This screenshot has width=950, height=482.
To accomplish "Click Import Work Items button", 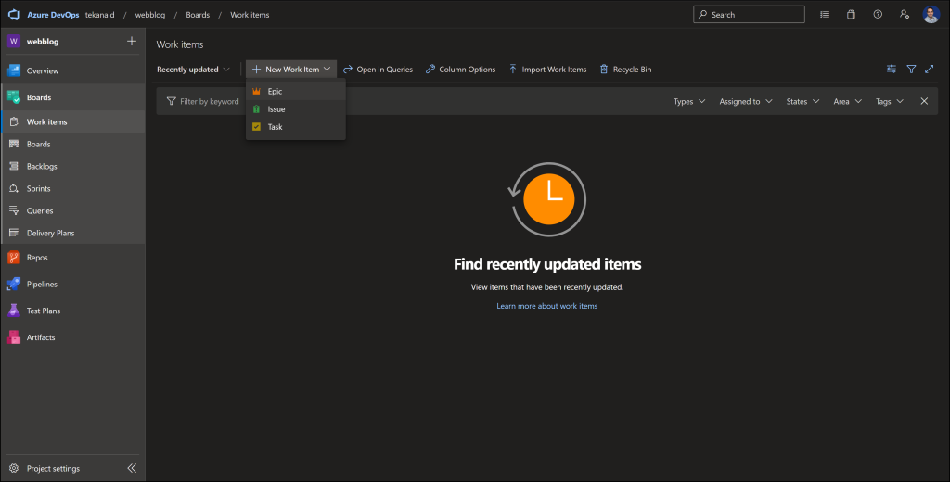I will (547, 70).
